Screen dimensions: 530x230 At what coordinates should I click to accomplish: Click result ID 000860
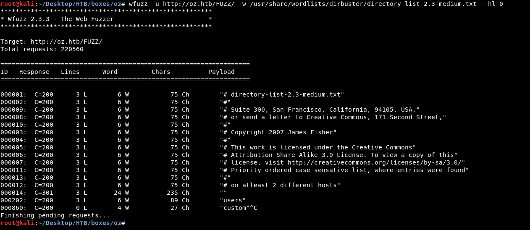13,208
